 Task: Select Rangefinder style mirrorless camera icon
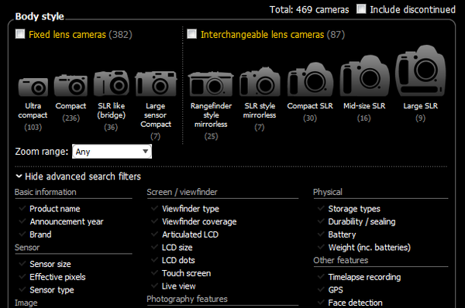click(211, 84)
